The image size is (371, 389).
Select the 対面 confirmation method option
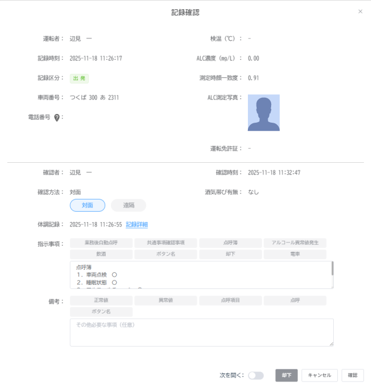87,205
